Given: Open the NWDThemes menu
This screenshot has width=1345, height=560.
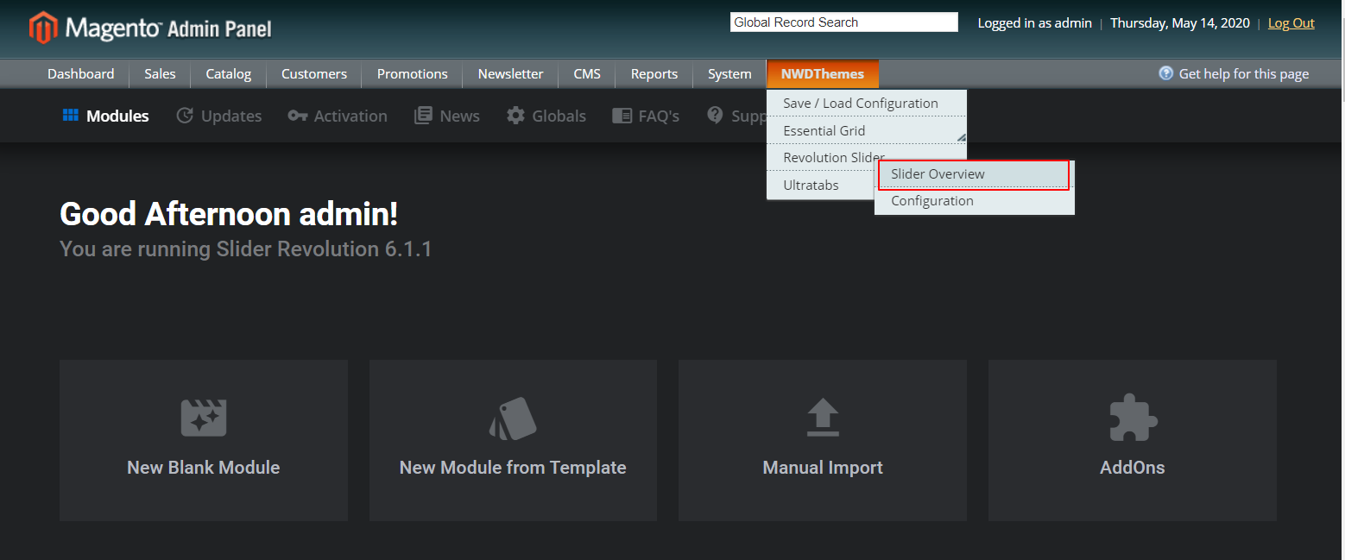Looking at the screenshot, I should pos(823,74).
